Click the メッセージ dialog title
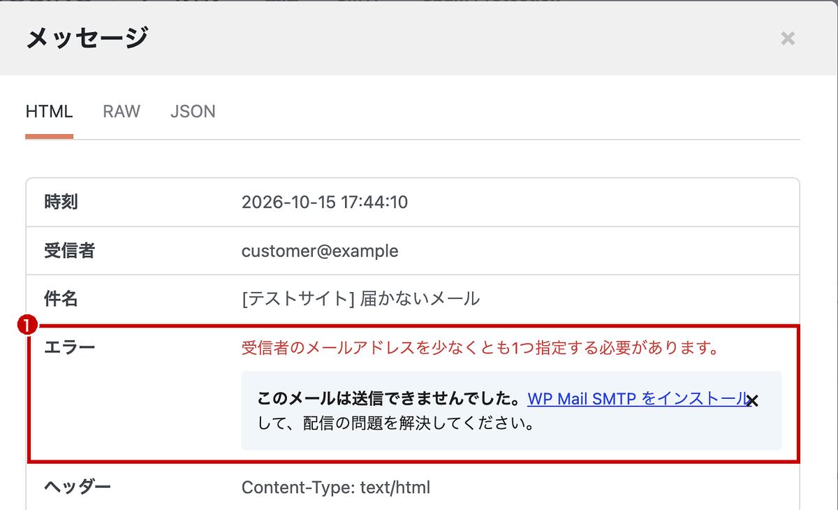This screenshot has width=838, height=510. tap(87, 38)
